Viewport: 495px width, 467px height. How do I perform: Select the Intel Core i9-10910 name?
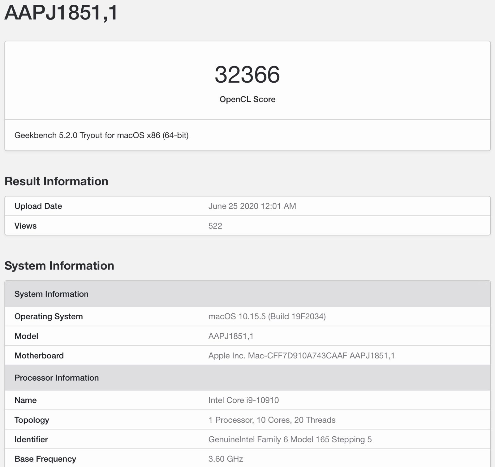click(x=243, y=400)
